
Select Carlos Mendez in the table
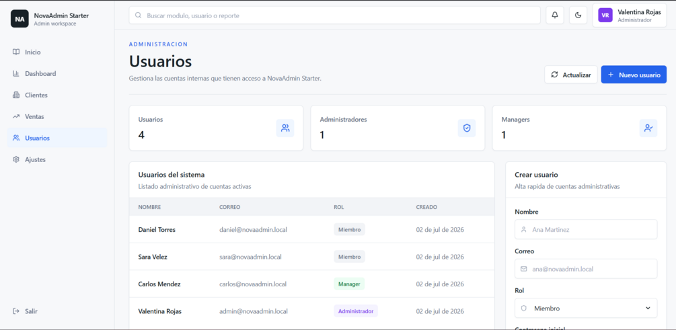point(159,284)
